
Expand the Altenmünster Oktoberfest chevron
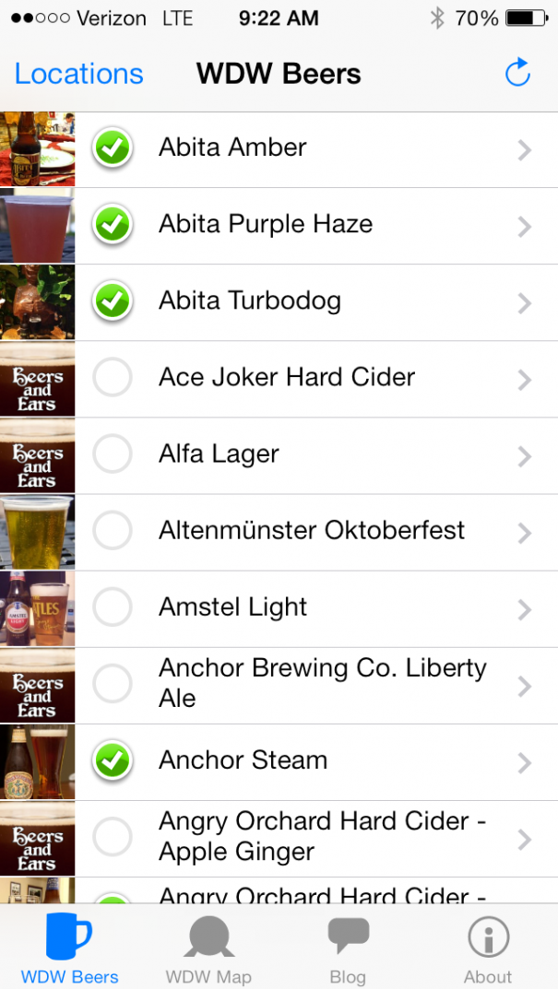[525, 532]
